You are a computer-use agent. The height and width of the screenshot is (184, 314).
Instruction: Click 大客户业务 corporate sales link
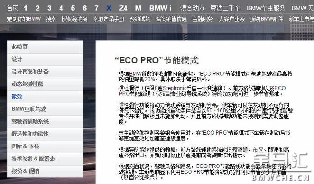coord(231,19)
